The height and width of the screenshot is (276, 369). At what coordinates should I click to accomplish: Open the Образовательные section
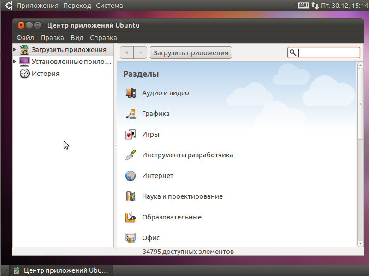[x=172, y=217]
